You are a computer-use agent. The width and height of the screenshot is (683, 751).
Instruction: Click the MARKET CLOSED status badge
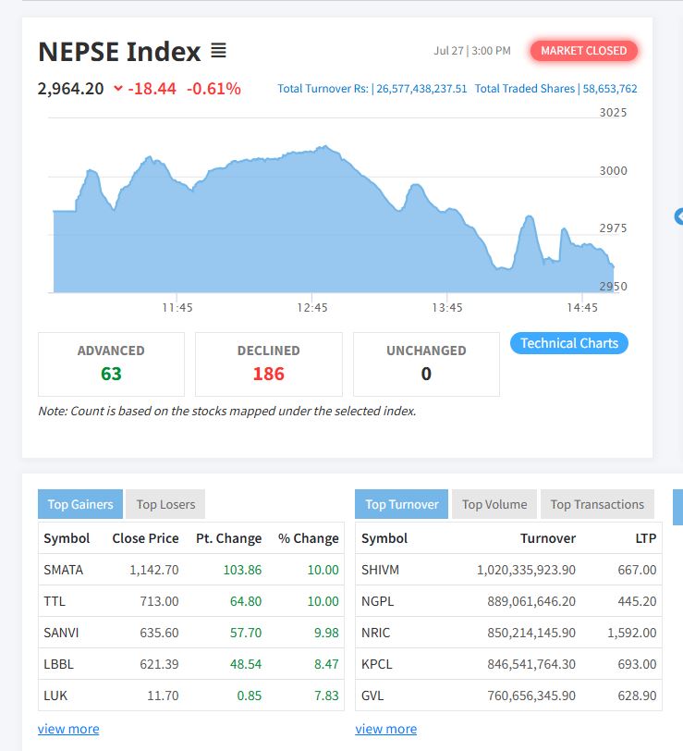(x=583, y=51)
